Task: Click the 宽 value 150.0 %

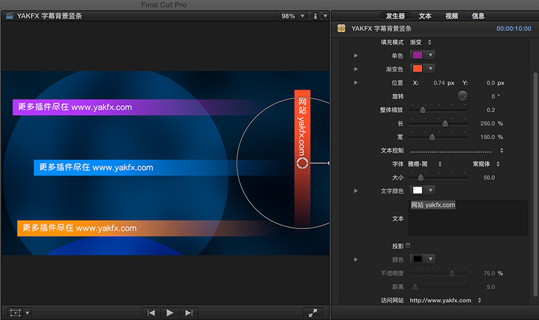Action: click(x=491, y=137)
